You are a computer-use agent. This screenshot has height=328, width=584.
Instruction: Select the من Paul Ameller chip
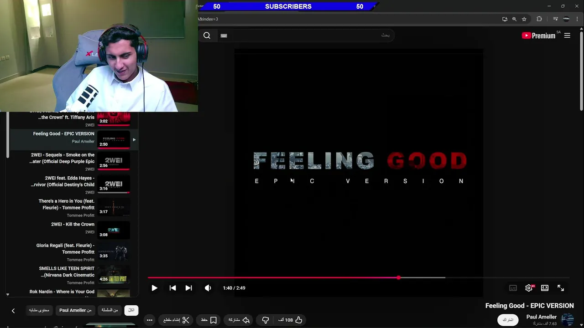point(75,310)
